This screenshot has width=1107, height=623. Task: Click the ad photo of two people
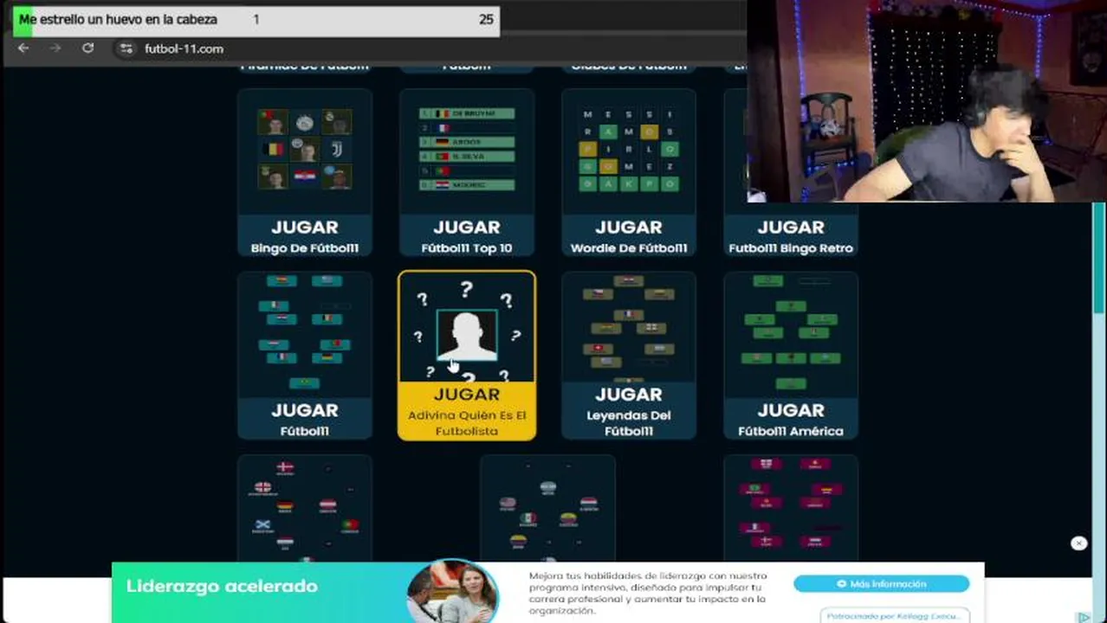click(453, 593)
